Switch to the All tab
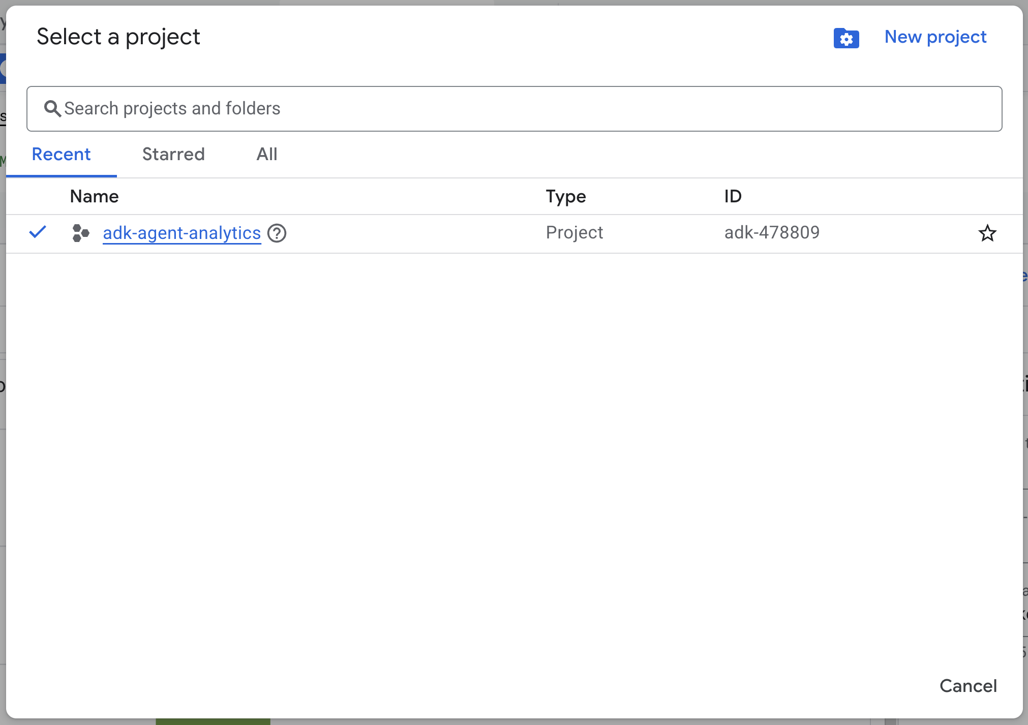 [266, 155]
